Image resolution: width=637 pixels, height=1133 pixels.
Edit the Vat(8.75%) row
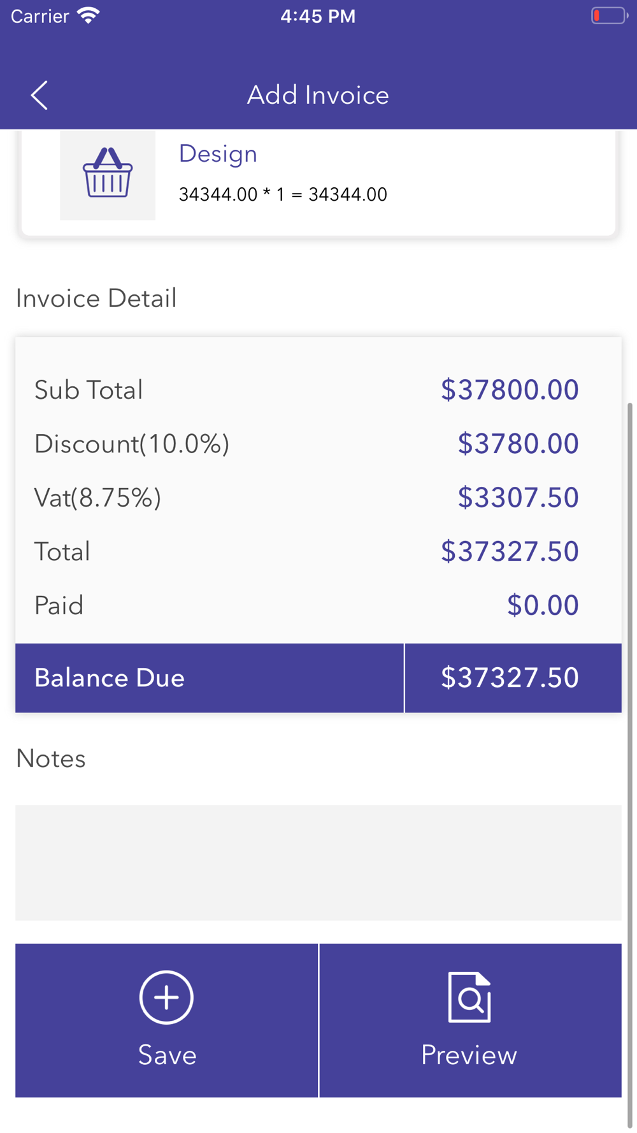click(318, 497)
